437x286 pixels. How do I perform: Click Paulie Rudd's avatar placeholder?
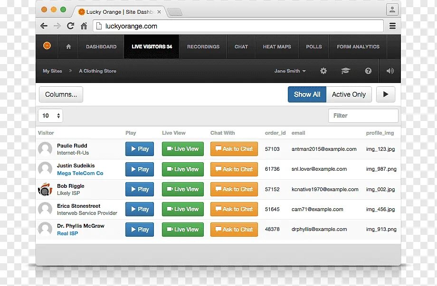pyautogui.click(x=45, y=149)
